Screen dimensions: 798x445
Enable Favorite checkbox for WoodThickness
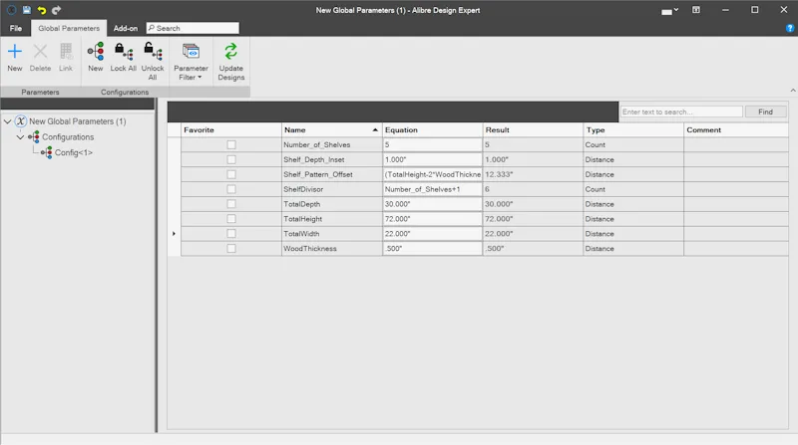pos(231,249)
